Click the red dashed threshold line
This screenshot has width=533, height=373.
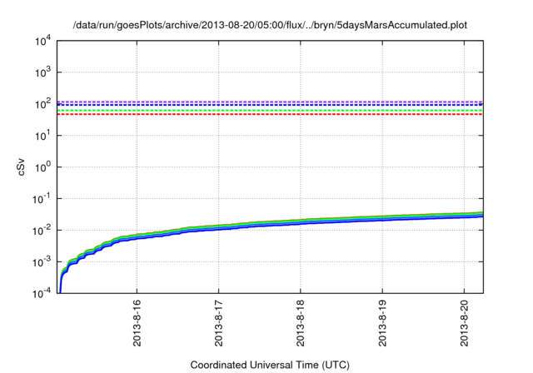pyautogui.click(x=270, y=115)
